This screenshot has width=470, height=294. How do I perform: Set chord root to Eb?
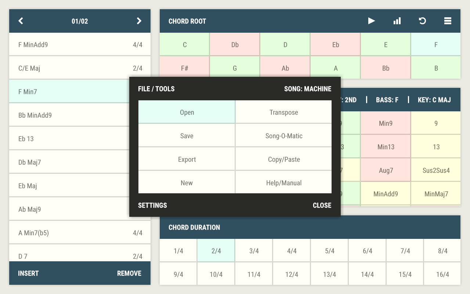coord(335,45)
